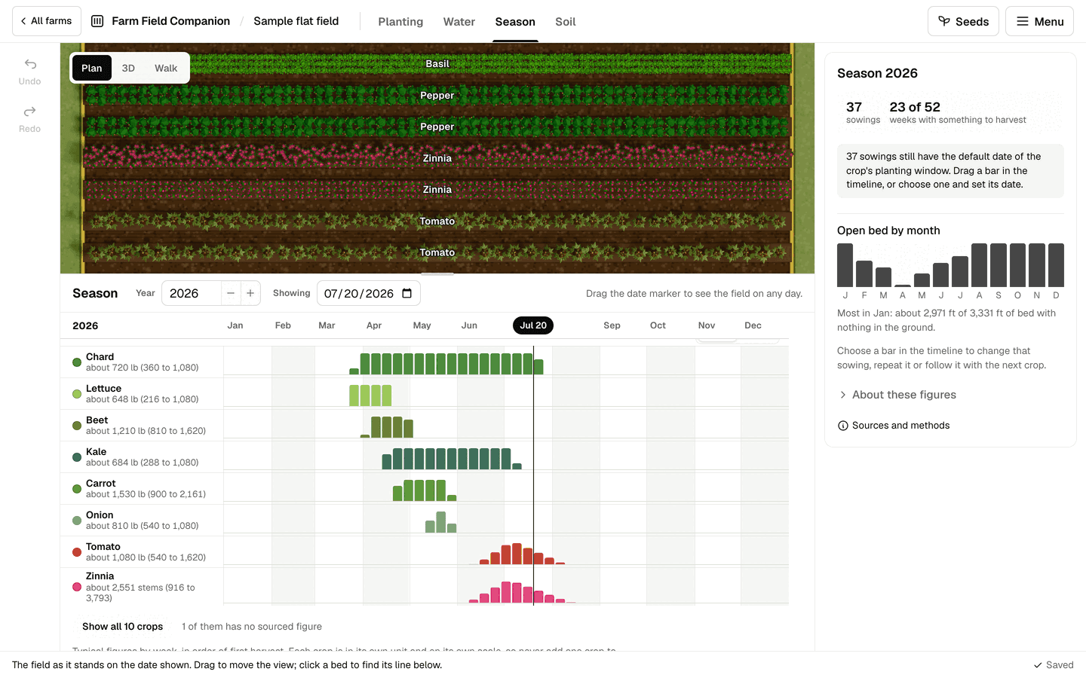Click the Saved checkmark status
Image resolution: width=1086 pixels, height=678 pixels.
1054,665
